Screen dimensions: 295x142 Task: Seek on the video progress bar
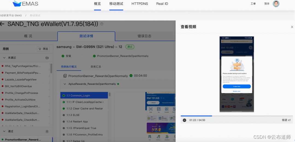[237, 116]
